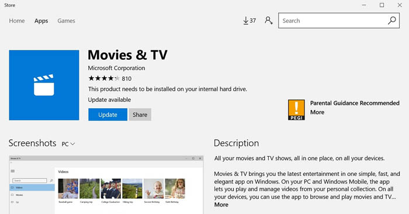This screenshot has height=214, width=409.
Task: Expand the PC platform dropdown for screenshots
Action: 68,144
